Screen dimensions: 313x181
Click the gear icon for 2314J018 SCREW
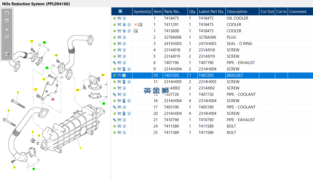pos(115,50)
